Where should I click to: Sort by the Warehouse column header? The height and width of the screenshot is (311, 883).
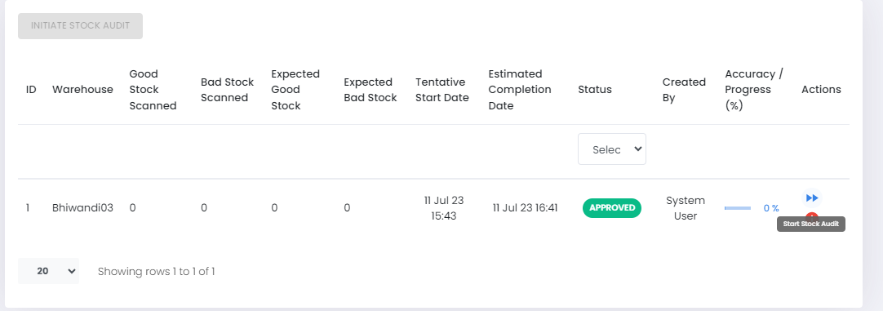tap(82, 90)
